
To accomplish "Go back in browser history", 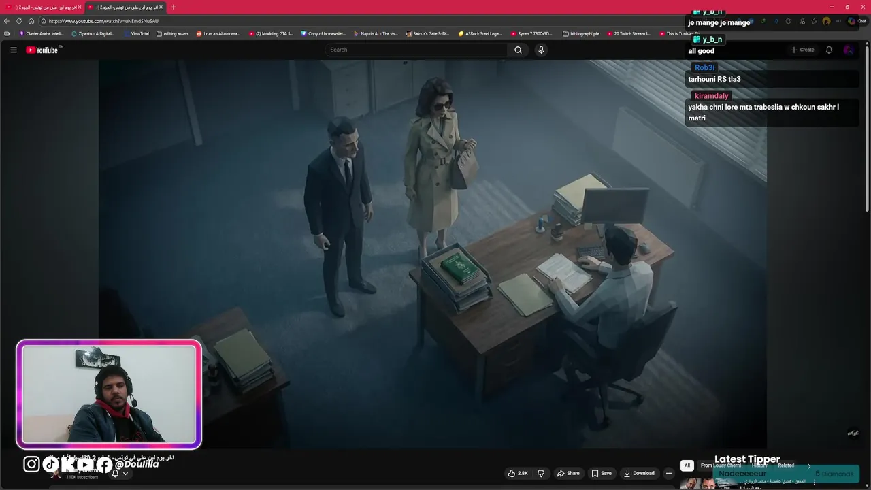I will click(x=7, y=21).
